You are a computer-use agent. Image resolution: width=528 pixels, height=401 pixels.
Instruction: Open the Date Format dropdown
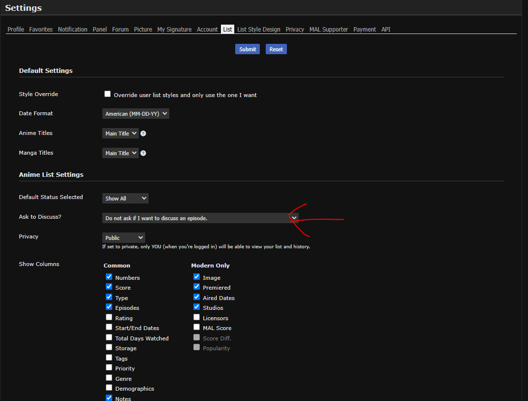pyautogui.click(x=136, y=114)
